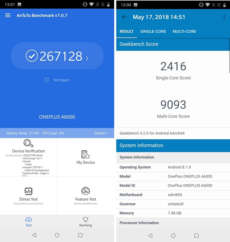Go back from the Geekbench result

pos(124,17)
